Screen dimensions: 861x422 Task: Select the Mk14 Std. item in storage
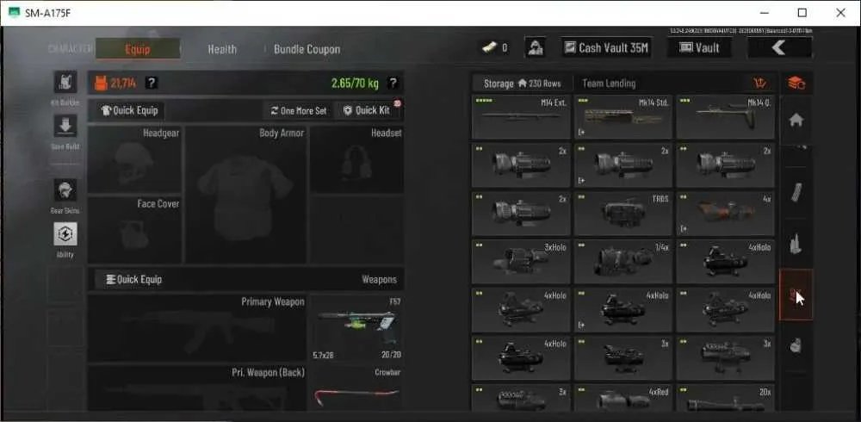pyautogui.click(x=623, y=117)
